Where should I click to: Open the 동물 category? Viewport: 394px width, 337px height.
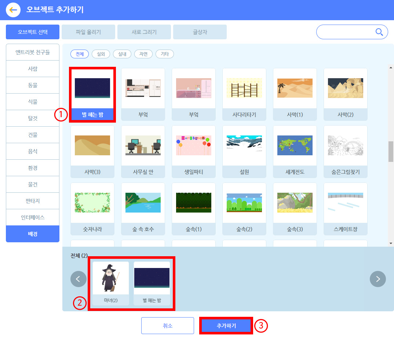[33, 85]
